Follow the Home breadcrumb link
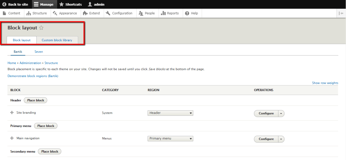346x160 pixels. [x=12, y=63]
